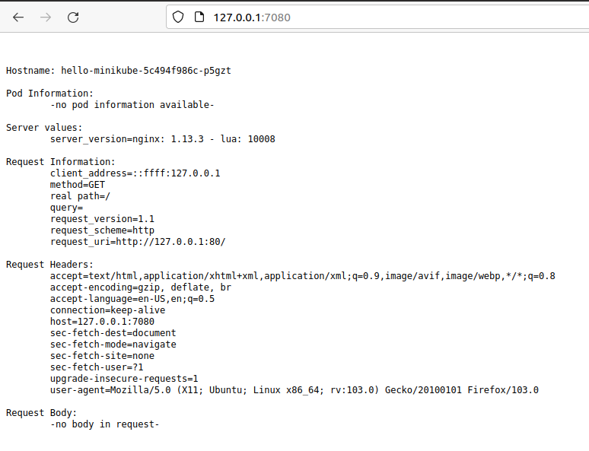The height and width of the screenshot is (451, 589).
Task: Click the client_address line
Action: [x=135, y=173]
